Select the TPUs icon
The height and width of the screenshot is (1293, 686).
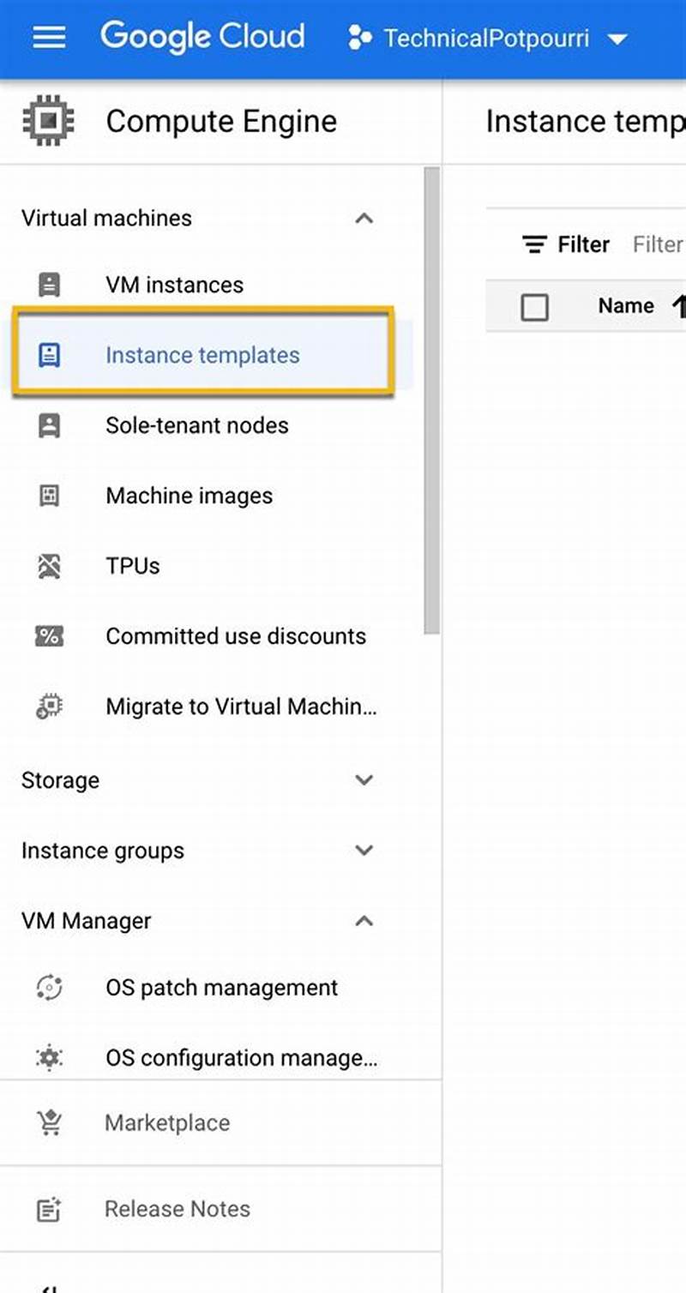pyautogui.click(x=49, y=566)
